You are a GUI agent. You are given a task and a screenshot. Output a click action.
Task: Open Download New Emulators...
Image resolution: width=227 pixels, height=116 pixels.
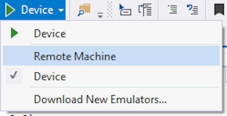click(111, 99)
